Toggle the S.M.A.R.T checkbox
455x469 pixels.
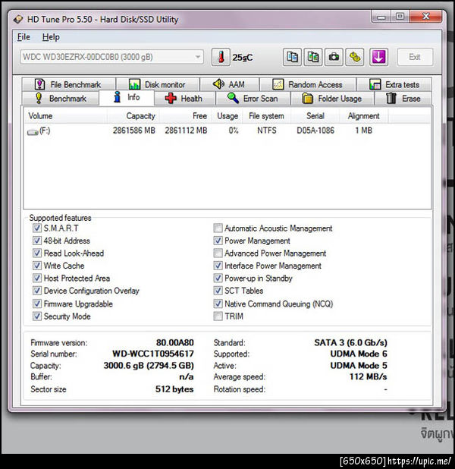36,228
